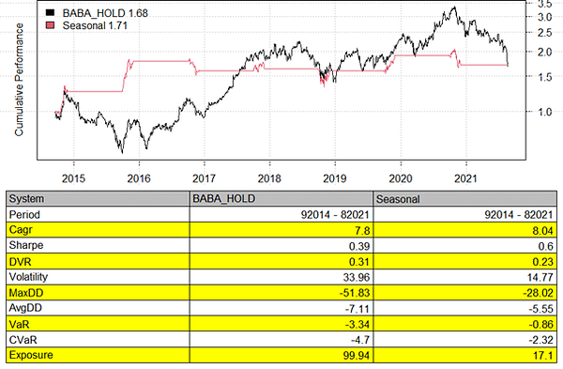Select the Seasonal 1.71 legend label
Screen dimensions: 563x369
[95, 26]
